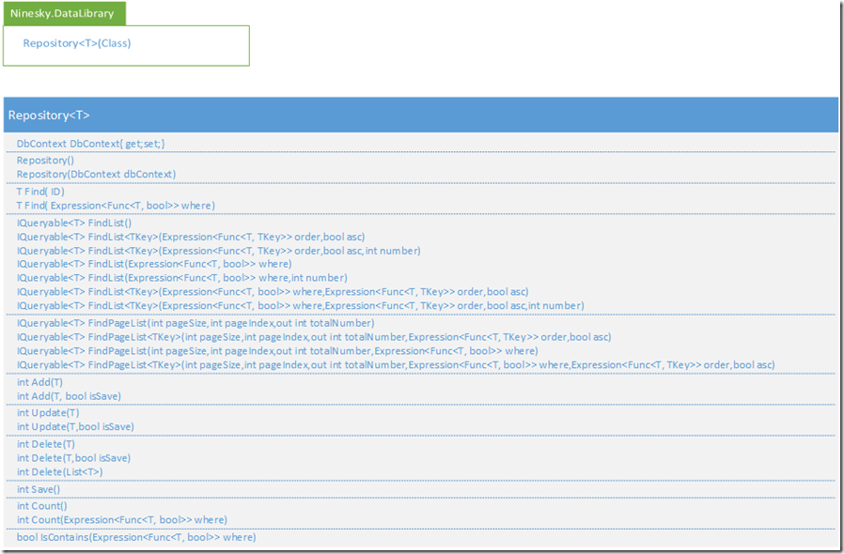Select FindList<TKey> where,order,bool asc,int number) line
844x554 pixels.
pos(301,305)
